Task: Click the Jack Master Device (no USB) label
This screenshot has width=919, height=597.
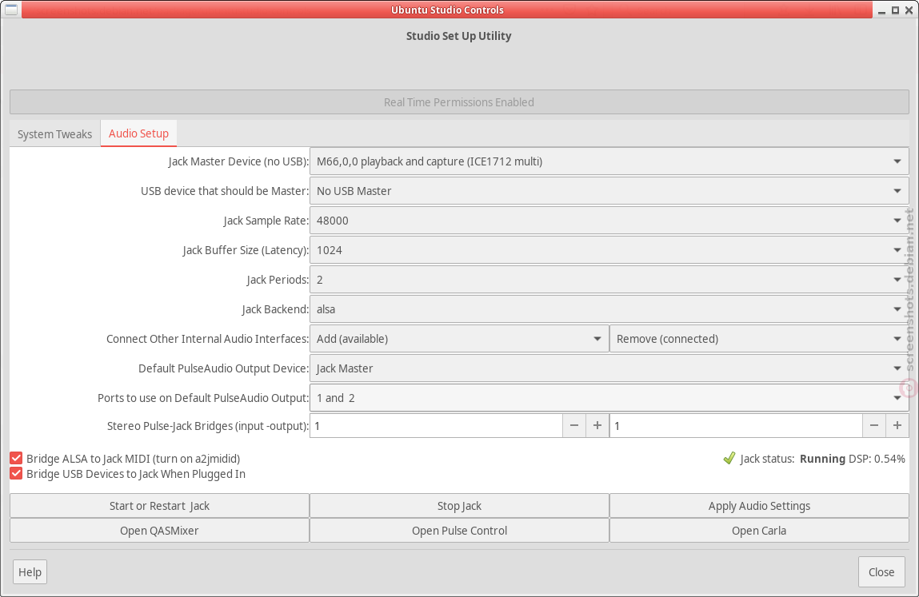Action: click(x=238, y=161)
